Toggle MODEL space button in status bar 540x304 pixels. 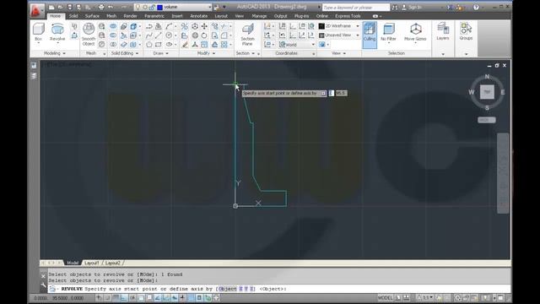tap(385, 298)
